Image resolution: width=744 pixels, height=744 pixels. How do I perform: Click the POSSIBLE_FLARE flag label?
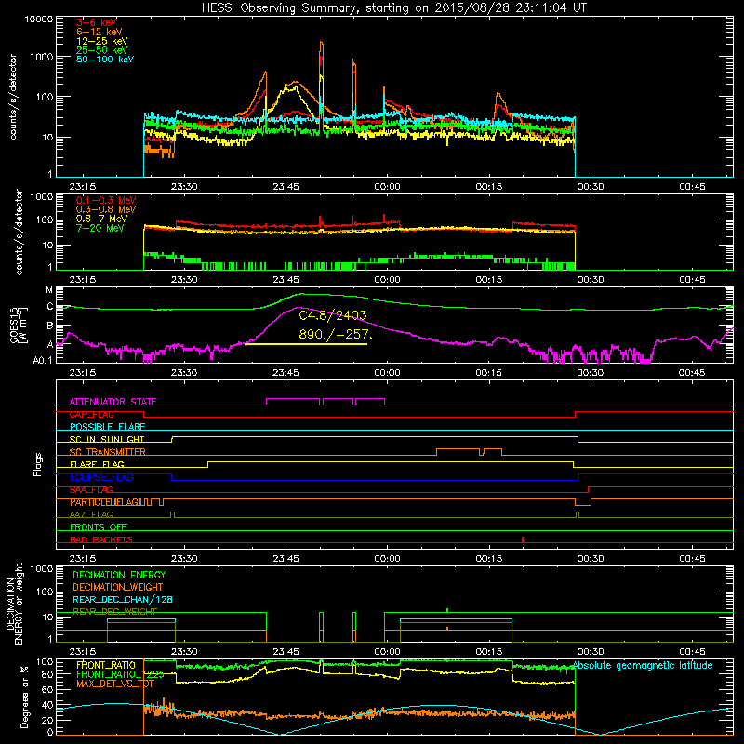click(x=107, y=427)
